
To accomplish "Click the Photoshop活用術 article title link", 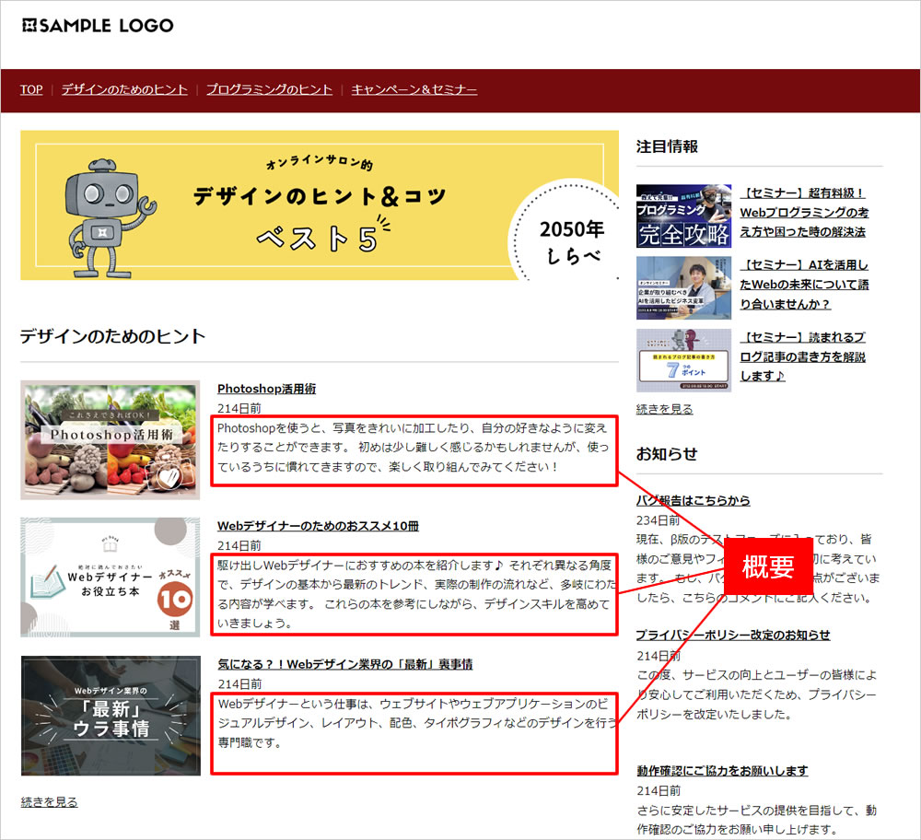I will 266,389.
